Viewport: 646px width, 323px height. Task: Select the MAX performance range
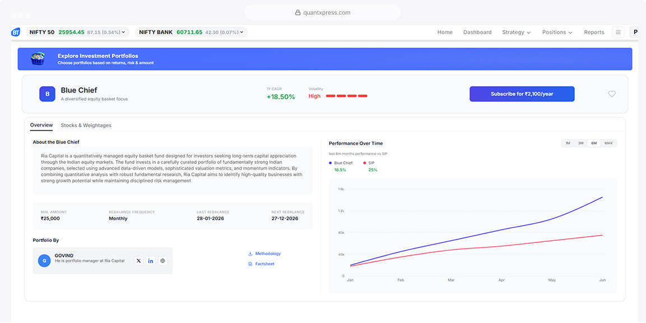(x=608, y=143)
